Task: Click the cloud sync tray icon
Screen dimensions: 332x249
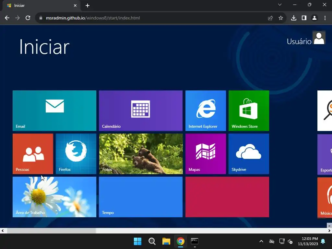Action: [x=272, y=241]
